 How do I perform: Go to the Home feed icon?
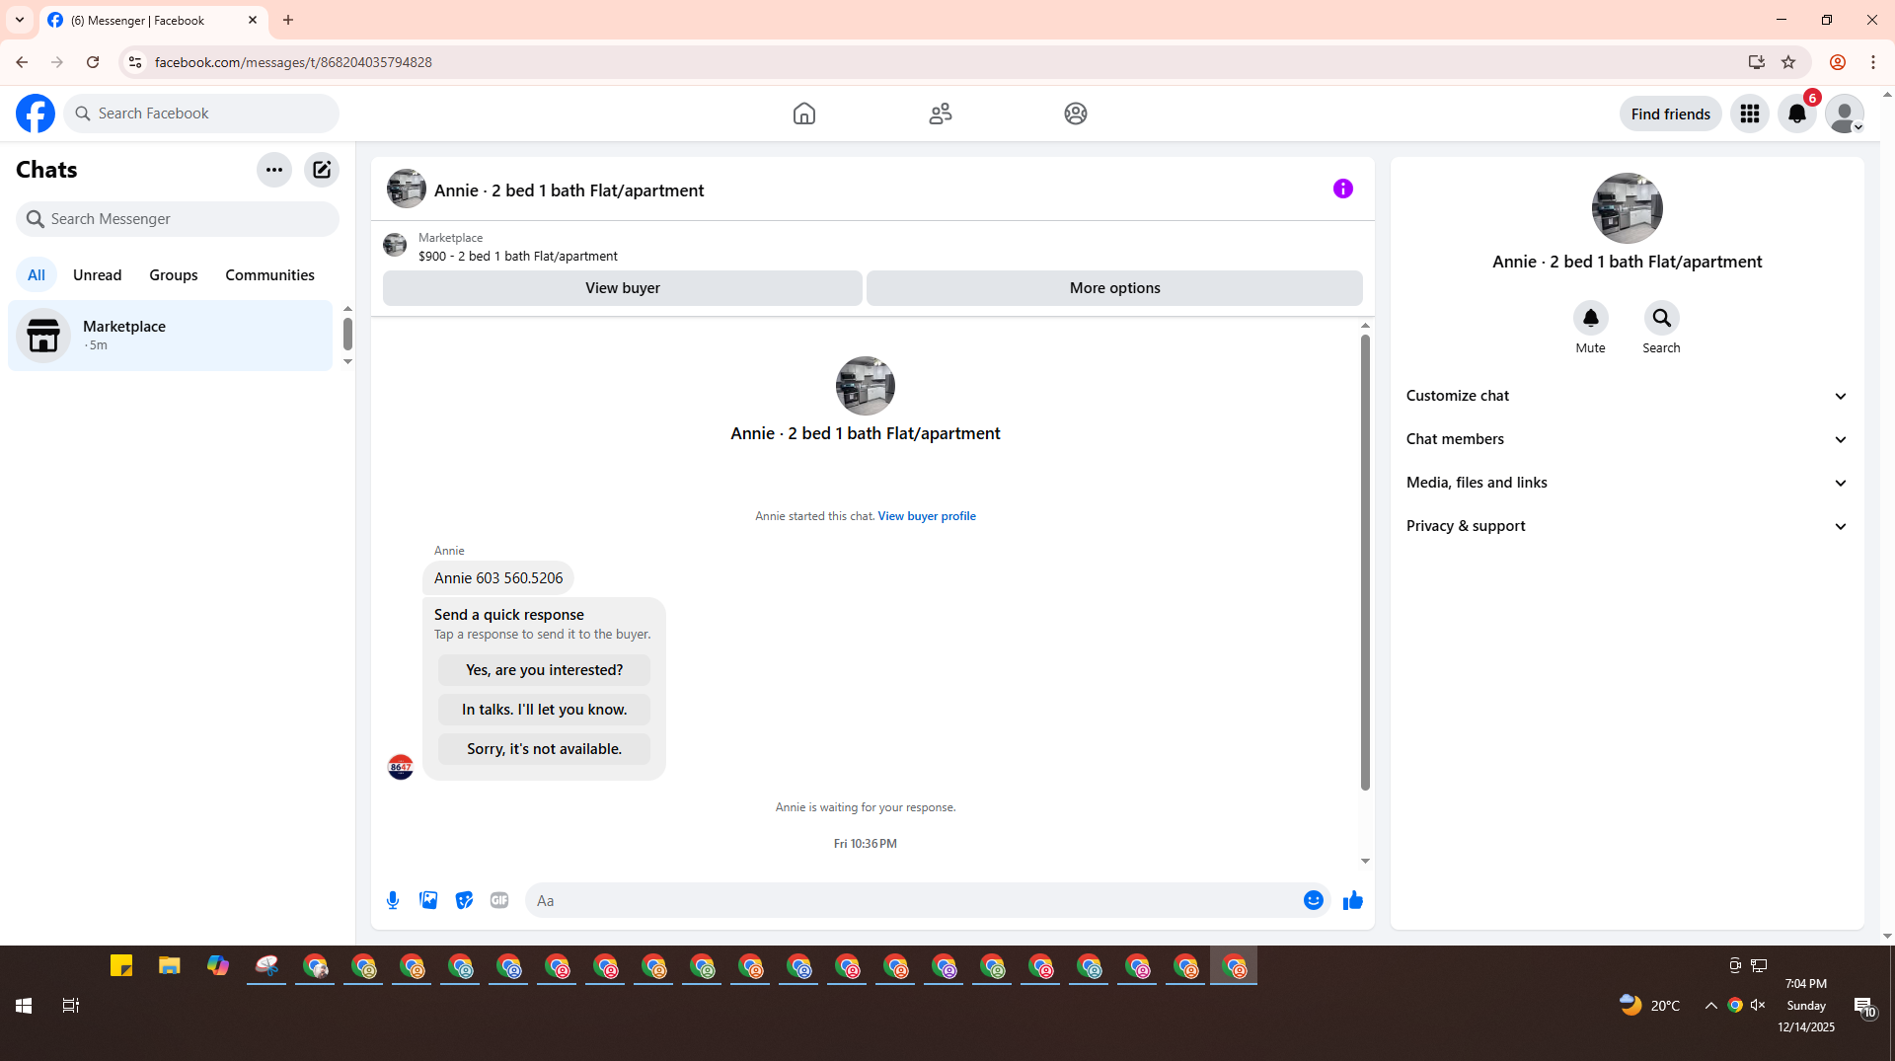[x=804, y=114]
